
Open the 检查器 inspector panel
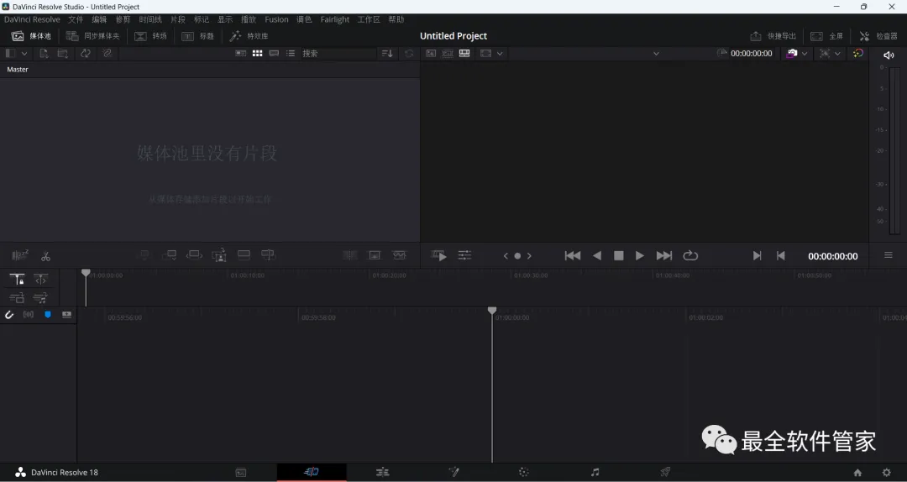[878, 36]
